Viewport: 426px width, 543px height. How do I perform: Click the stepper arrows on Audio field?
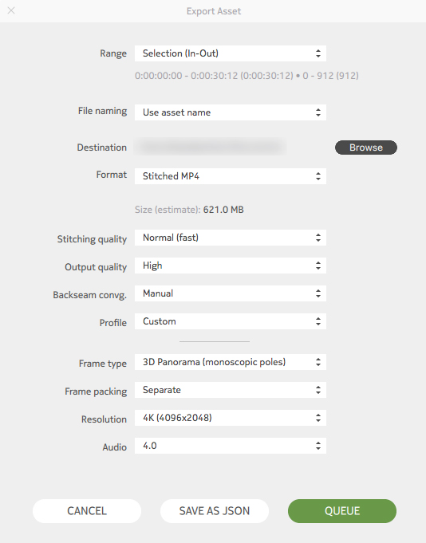(318, 446)
